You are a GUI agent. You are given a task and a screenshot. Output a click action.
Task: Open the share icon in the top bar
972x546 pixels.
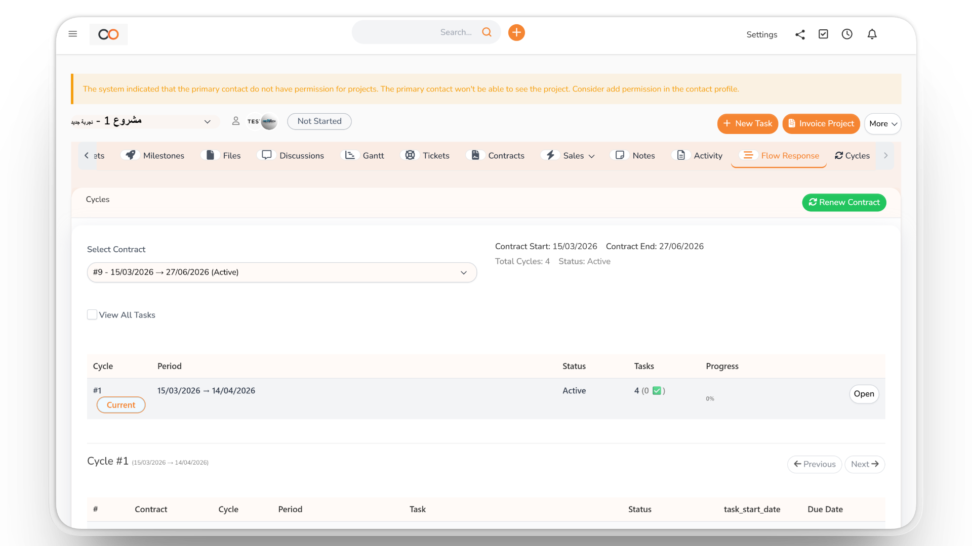pos(800,34)
